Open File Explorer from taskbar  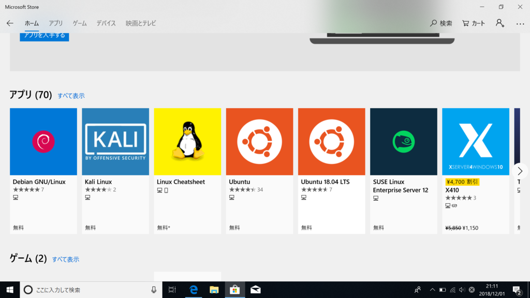pyautogui.click(x=214, y=290)
